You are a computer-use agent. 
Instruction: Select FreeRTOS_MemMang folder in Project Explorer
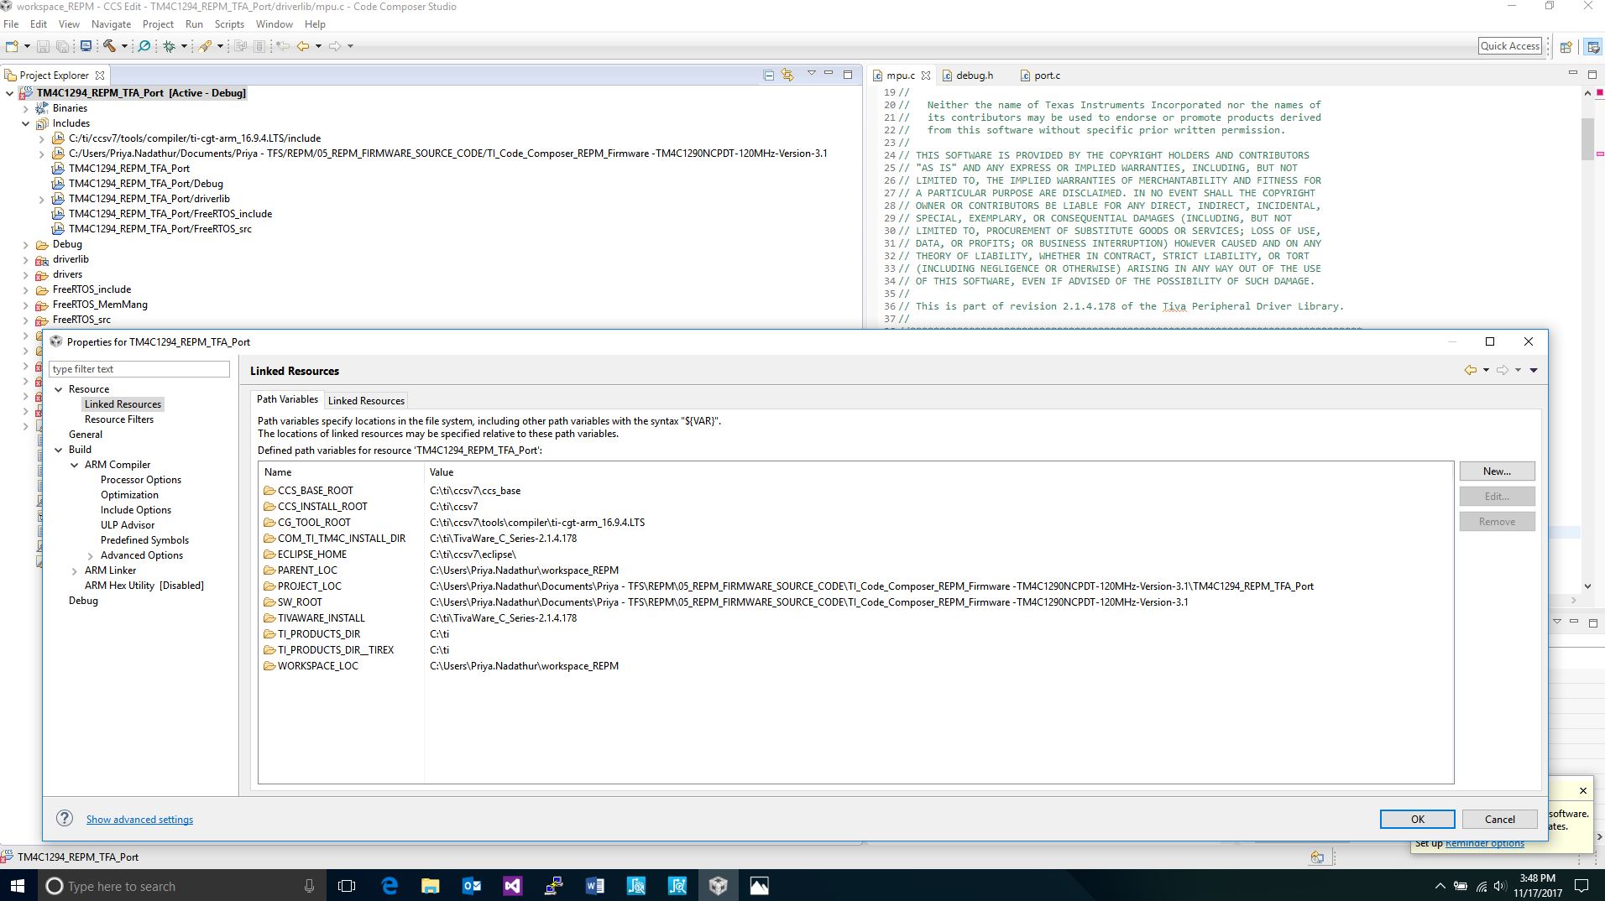point(100,305)
